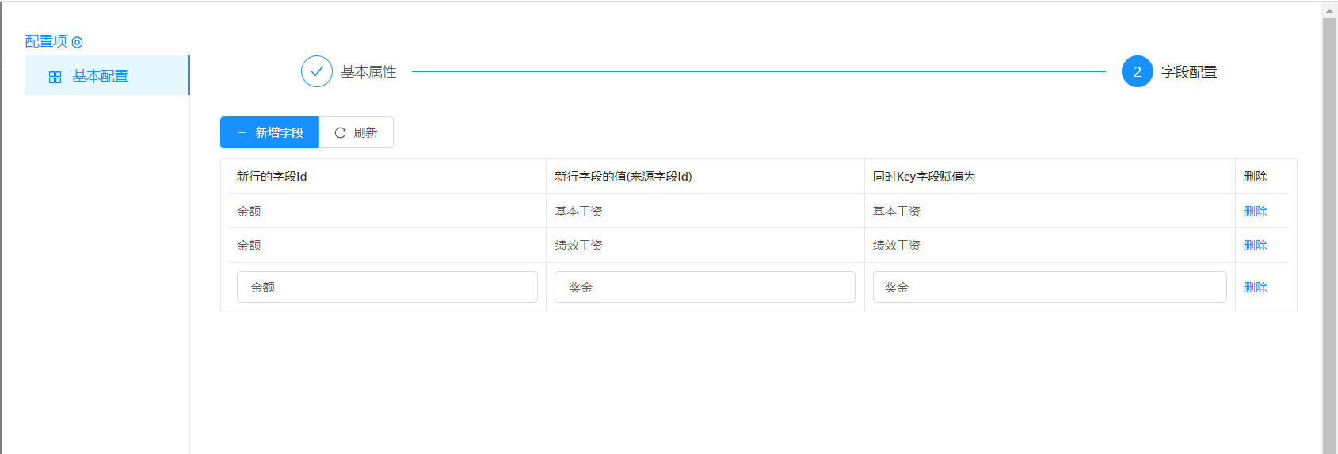Click the grid icon next to 基本配置

55,77
